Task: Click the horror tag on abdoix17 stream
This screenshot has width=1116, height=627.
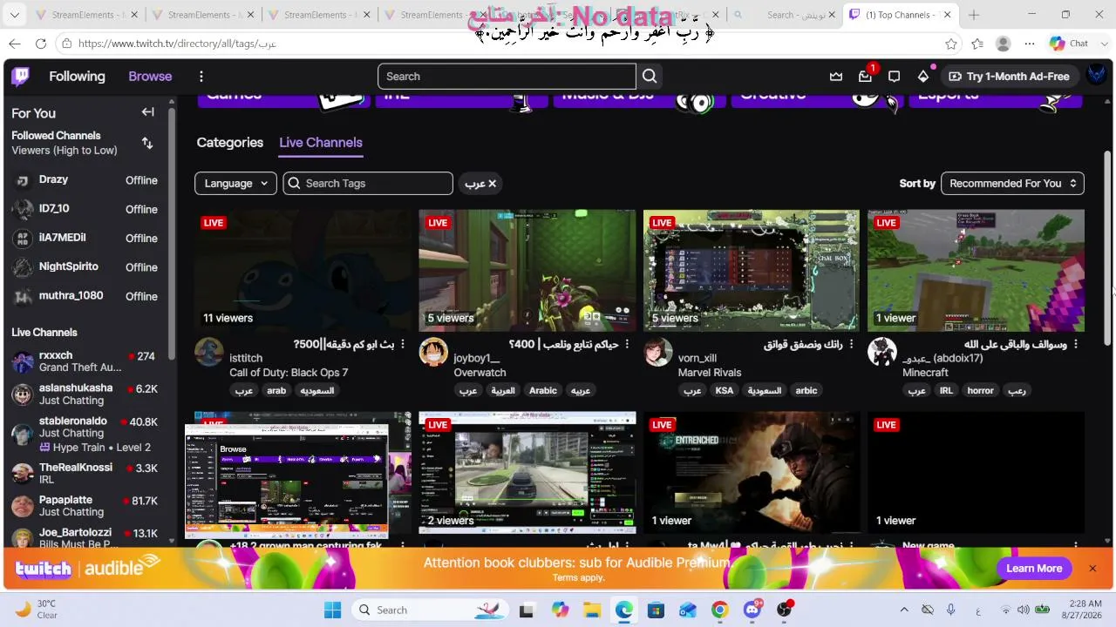Action: pyautogui.click(x=980, y=391)
